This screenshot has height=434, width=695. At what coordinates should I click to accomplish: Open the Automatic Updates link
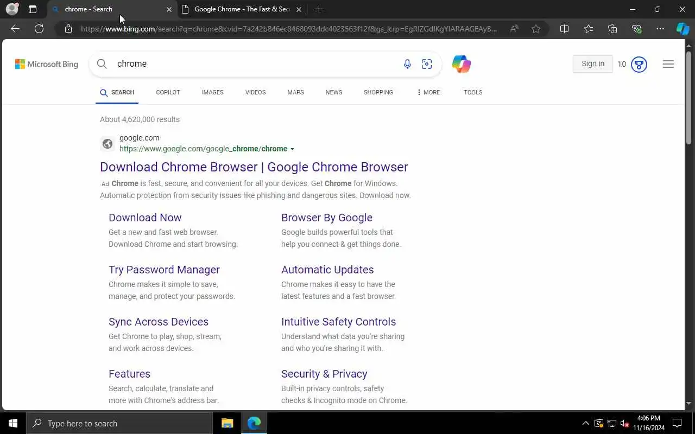pyautogui.click(x=327, y=270)
